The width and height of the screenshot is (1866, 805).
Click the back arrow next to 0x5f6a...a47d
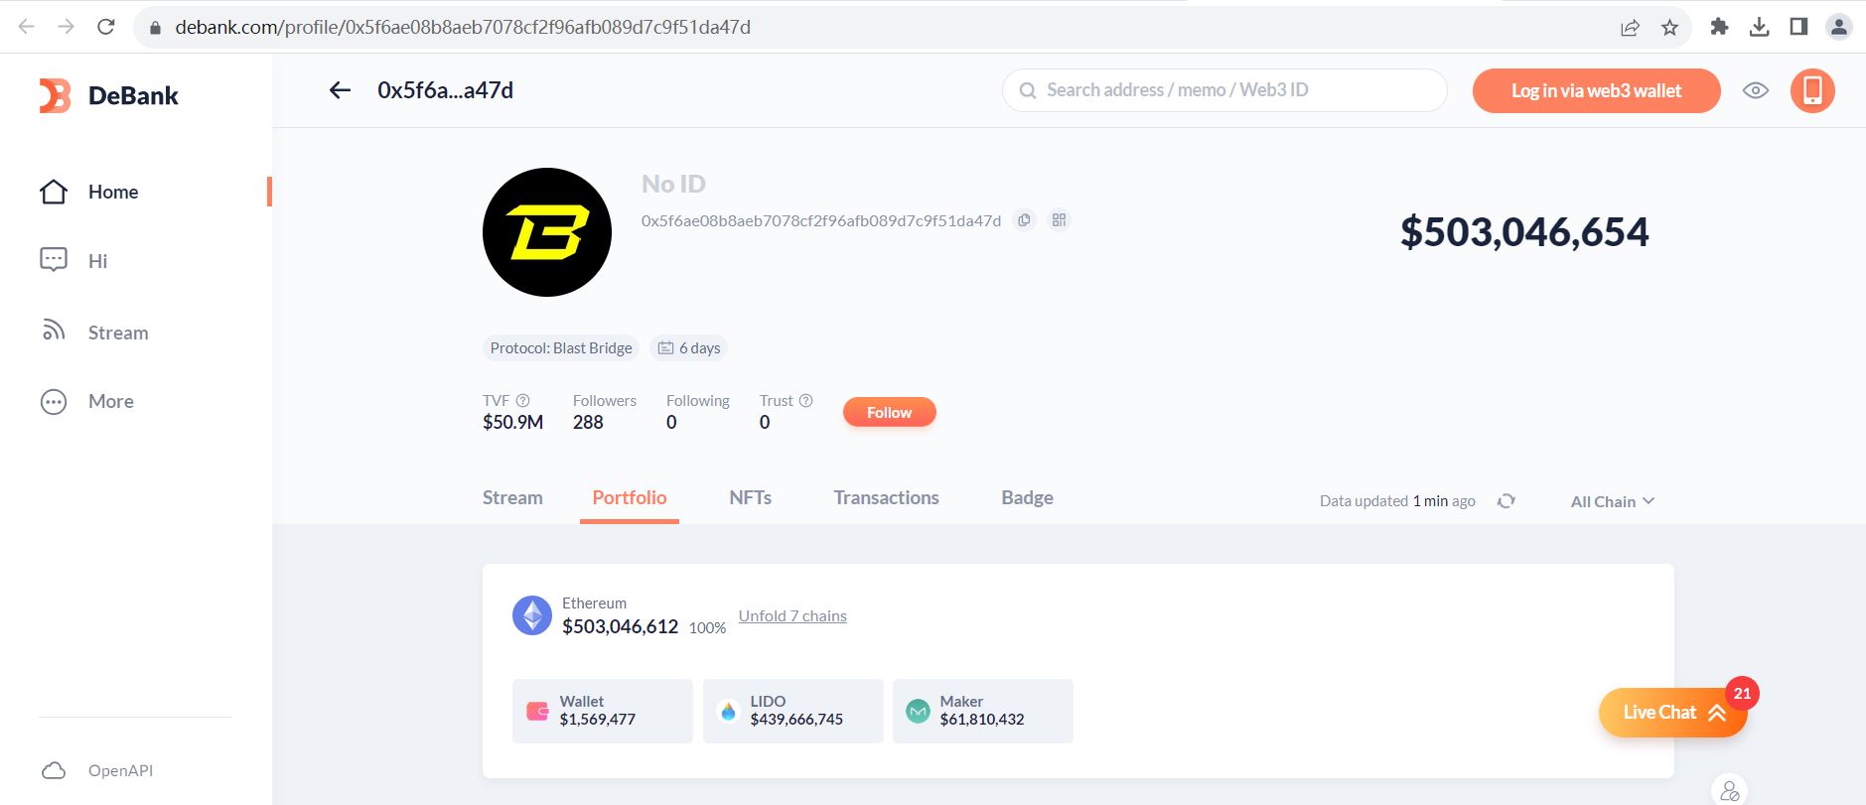point(340,90)
